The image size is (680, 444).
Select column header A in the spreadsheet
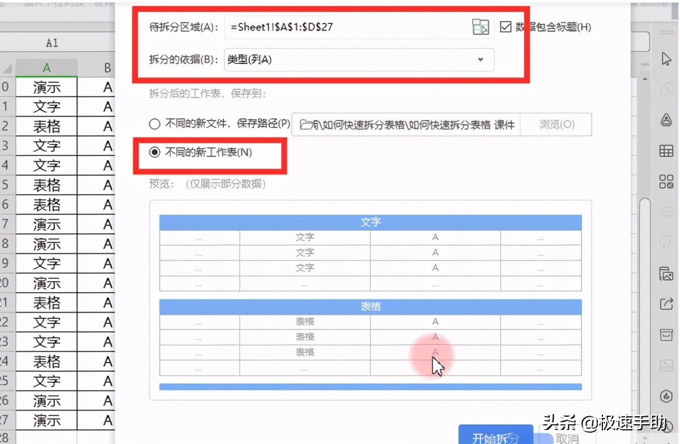pos(46,68)
